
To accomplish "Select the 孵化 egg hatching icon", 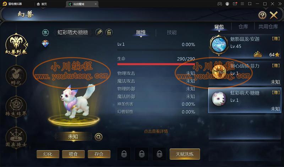I will (16, 76).
